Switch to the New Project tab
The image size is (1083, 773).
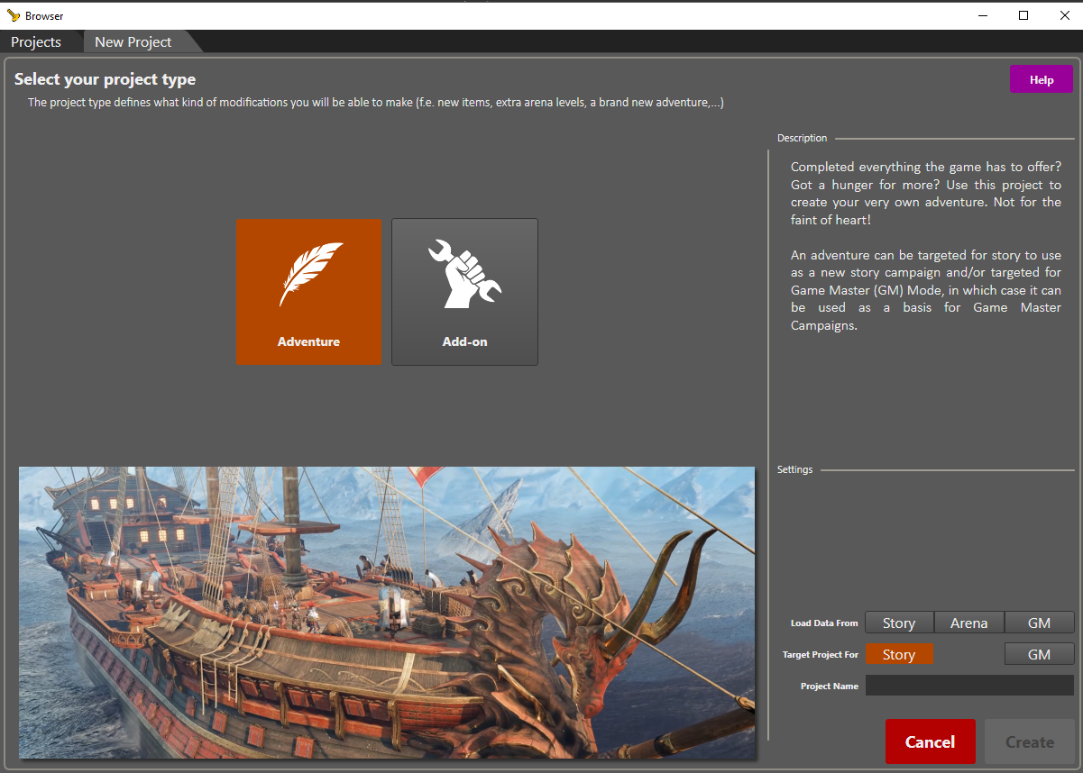coord(133,42)
